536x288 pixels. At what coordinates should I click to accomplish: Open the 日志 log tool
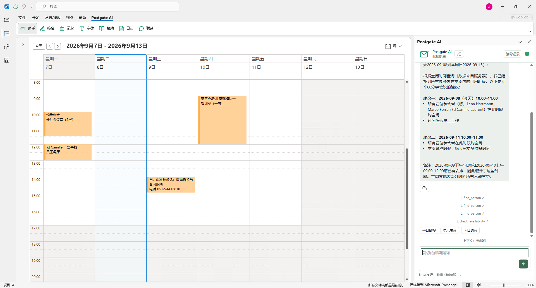tap(126, 28)
